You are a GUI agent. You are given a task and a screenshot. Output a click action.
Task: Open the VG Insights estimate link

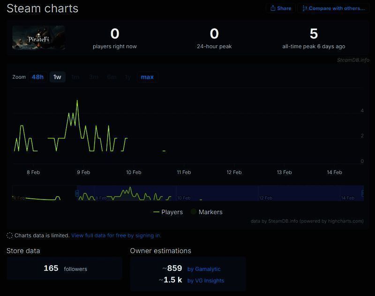[x=206, y=281]
